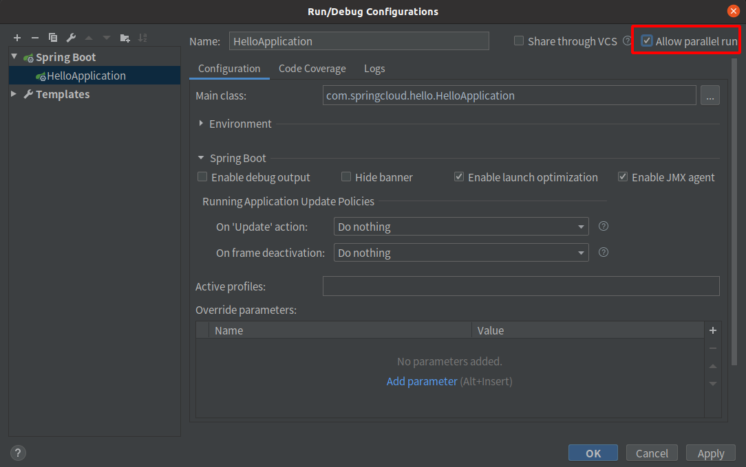
Task: Switch to the Logs tab
Action: click(374, 69)
